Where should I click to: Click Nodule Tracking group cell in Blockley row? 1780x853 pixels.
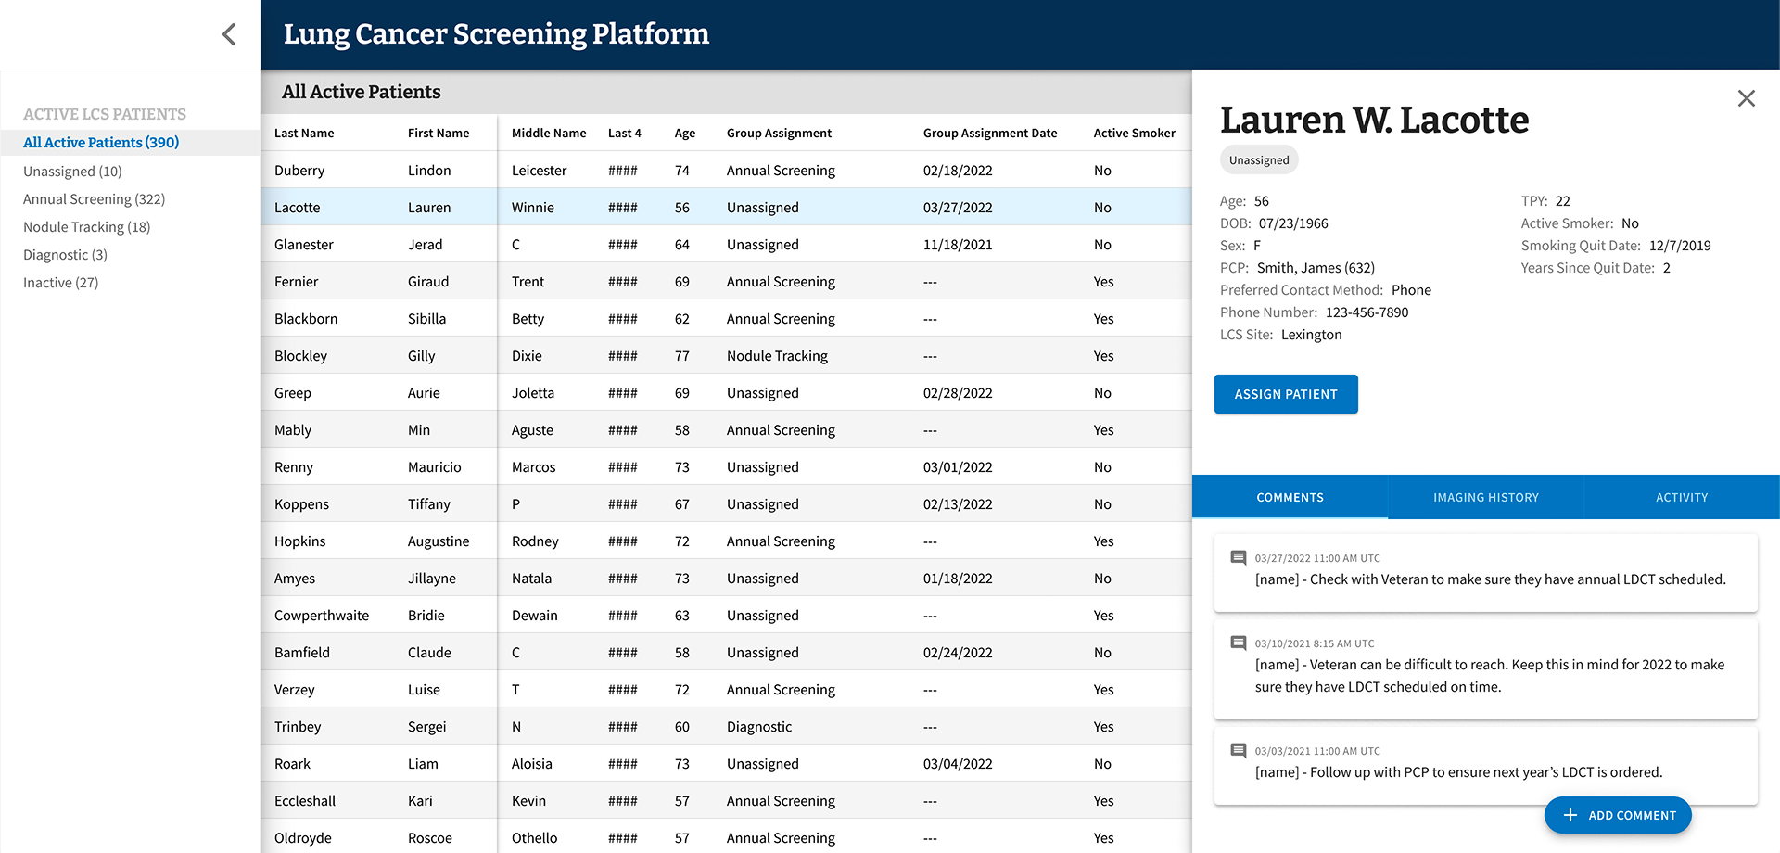tap(777, 356)
